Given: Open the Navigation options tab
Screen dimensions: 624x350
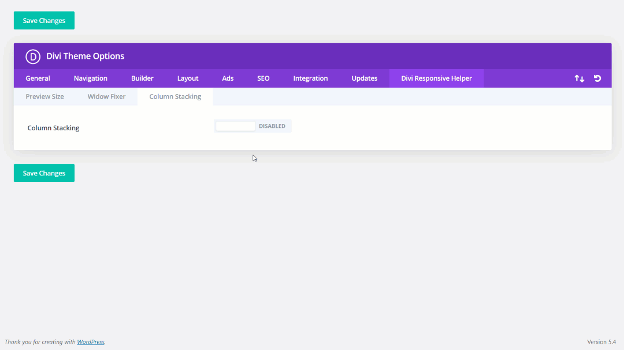Looking at the screenshot, I should click(90, 78).
